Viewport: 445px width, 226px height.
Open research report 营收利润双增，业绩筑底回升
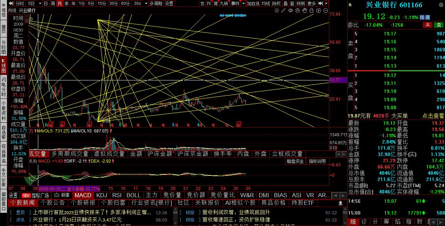tap(236, 212)
